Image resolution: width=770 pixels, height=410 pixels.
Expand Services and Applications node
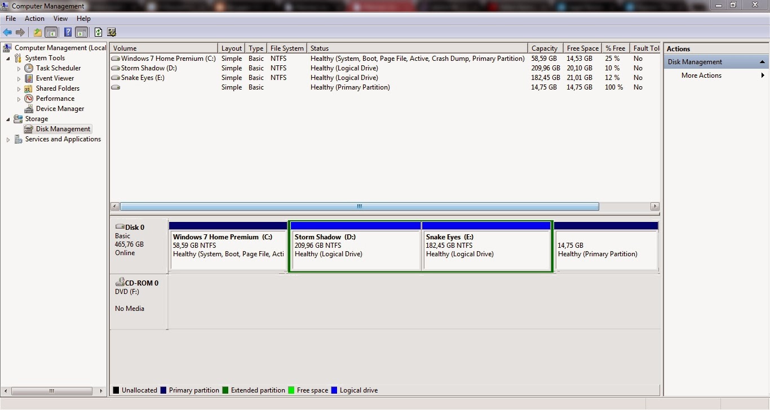coord(8,140)
